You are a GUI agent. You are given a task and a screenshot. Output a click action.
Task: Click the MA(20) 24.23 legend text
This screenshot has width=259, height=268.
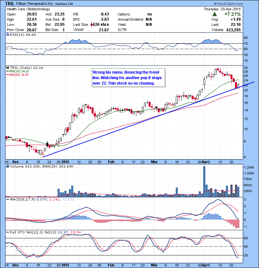click(x=19, y=71)
